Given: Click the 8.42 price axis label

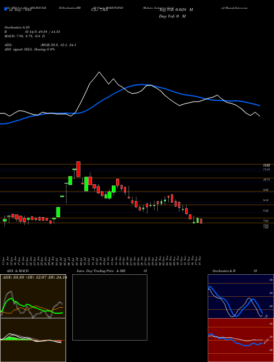Looking at the screenshot, I should (x=266, y=211).
